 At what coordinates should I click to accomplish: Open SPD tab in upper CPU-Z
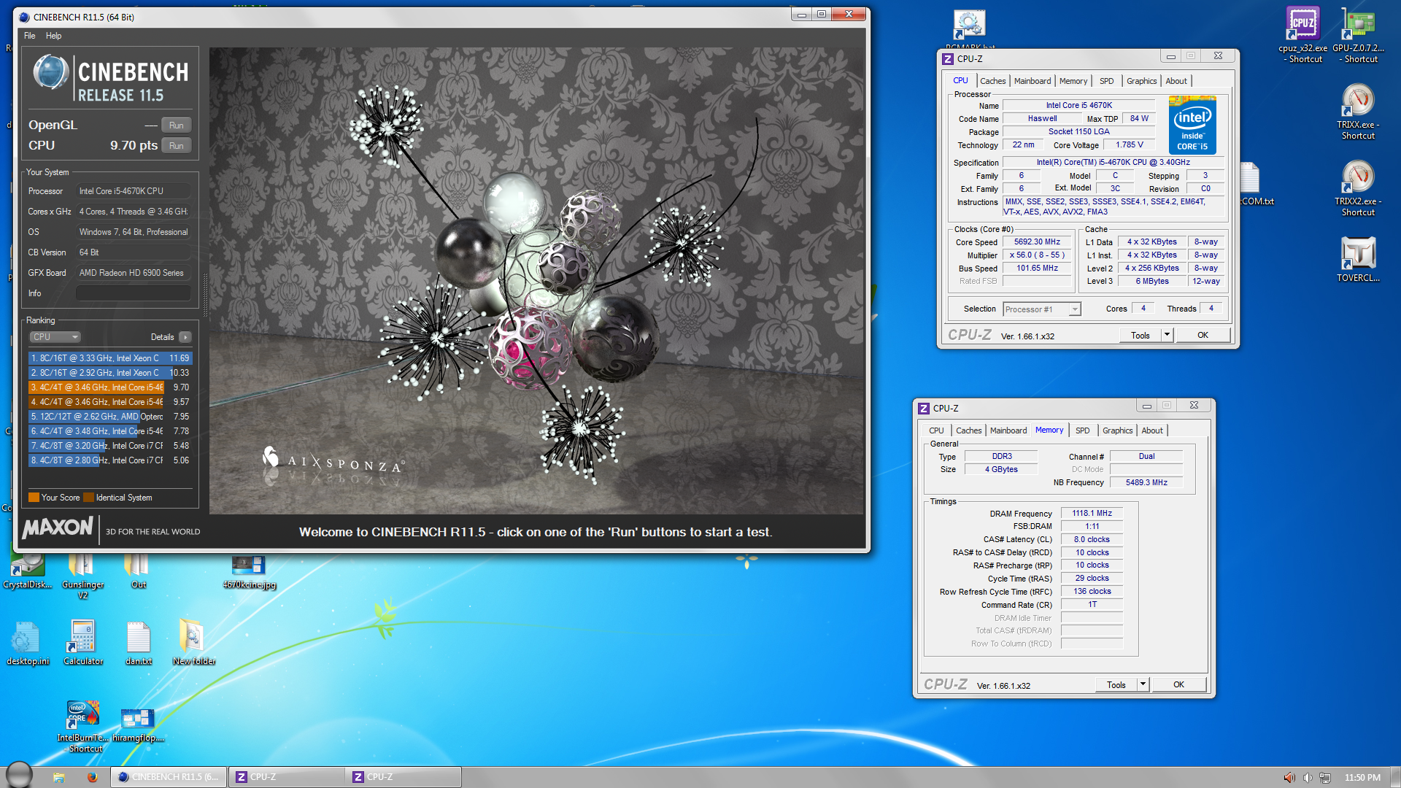tap(1106, 81)
